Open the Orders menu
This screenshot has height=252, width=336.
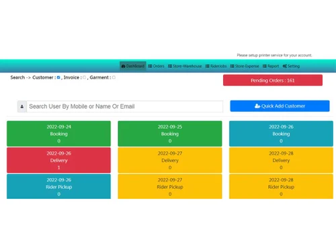(x=156, y=66)
